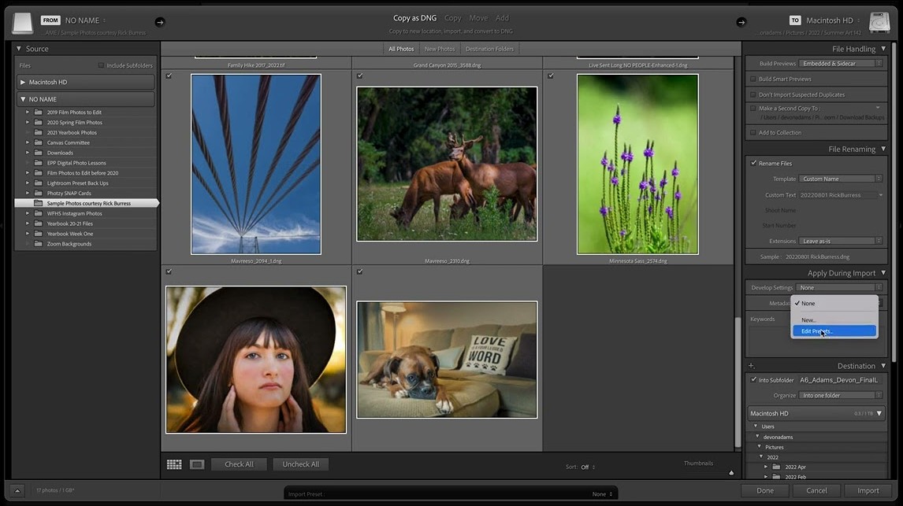Open Extensions dropdown Leave as-is
Viewport: 903px width, 506px height.
(840, 241)
